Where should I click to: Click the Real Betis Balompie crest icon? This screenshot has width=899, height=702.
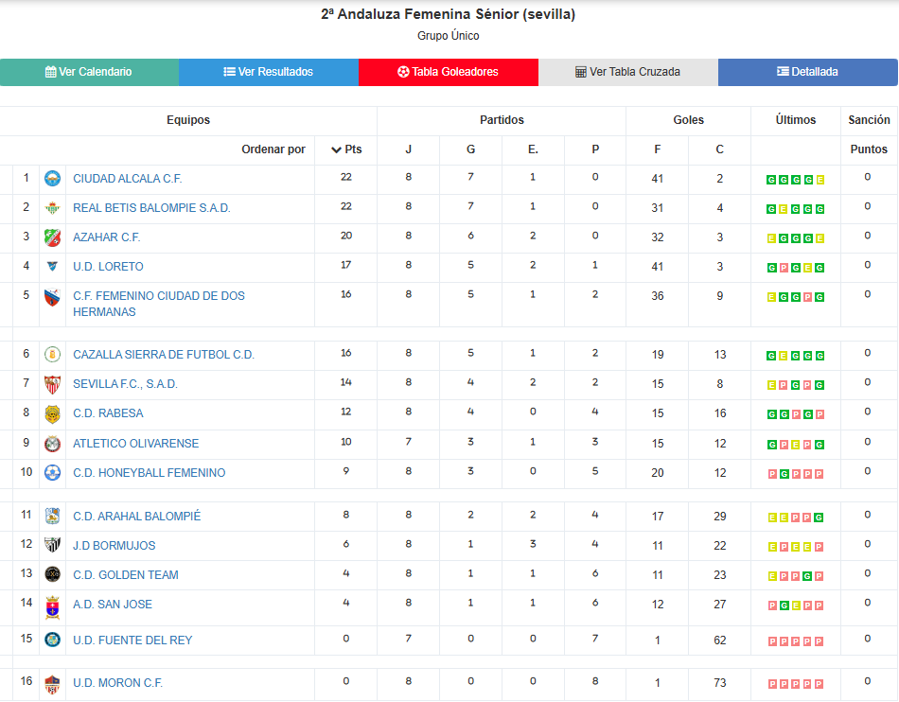pos(52,208)
